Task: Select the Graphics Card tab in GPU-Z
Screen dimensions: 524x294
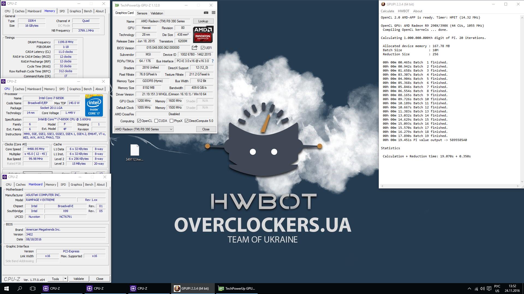Action: point(124,13)
